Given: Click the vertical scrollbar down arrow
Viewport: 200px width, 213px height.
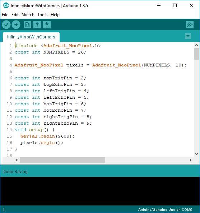Looking at the screenshot, I should point(196,154).
